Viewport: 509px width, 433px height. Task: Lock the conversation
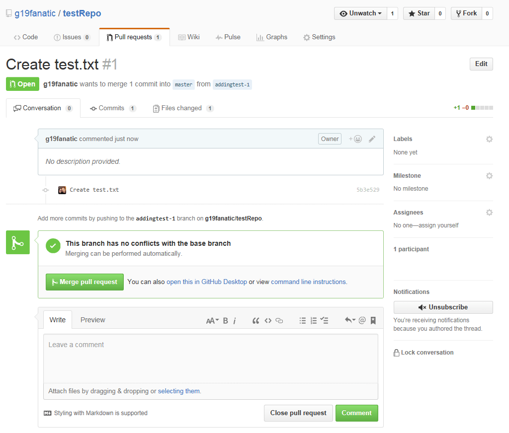coord(424,353)
